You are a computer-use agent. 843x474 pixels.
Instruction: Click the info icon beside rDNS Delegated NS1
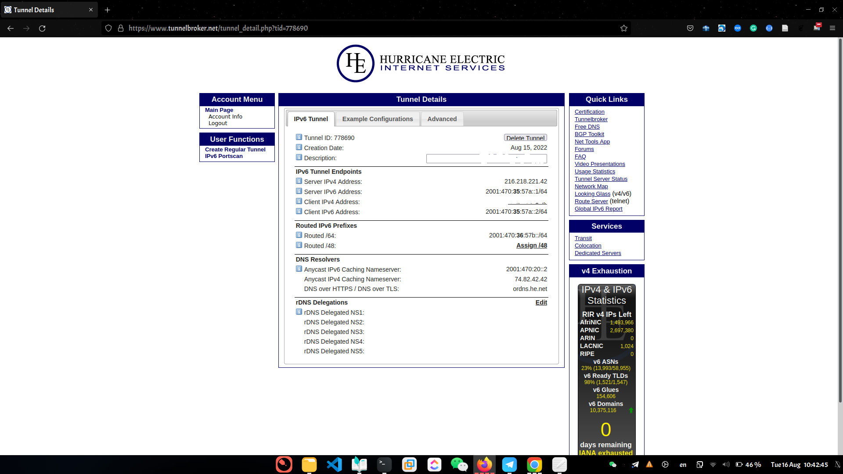299,312
